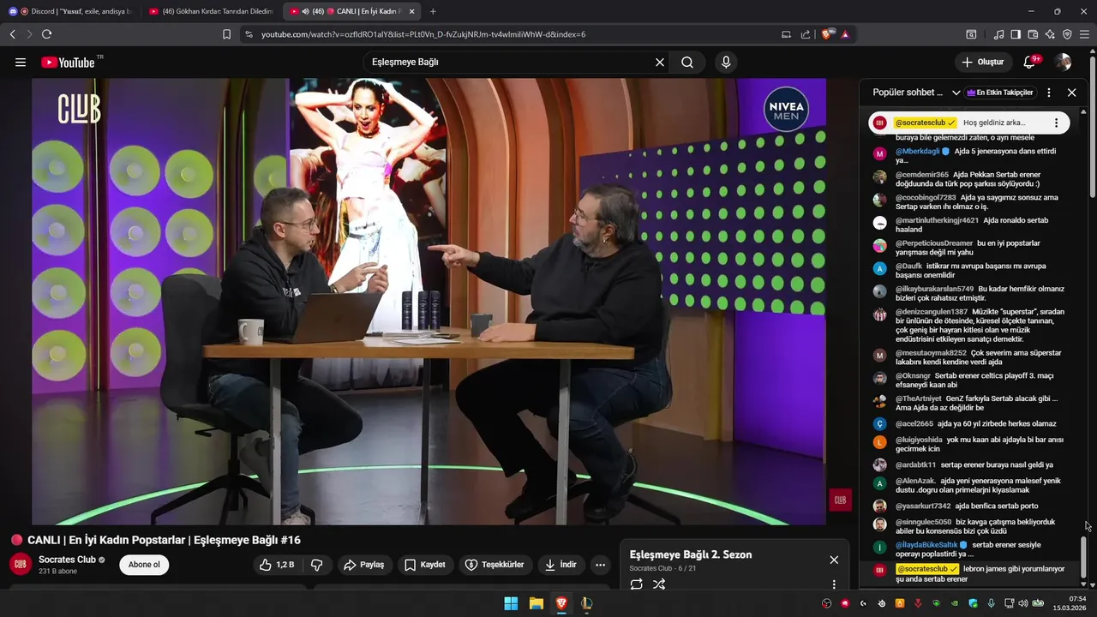Open the account avatar menu
The width and height of the screenshot is (1097, 617).
1063,63
